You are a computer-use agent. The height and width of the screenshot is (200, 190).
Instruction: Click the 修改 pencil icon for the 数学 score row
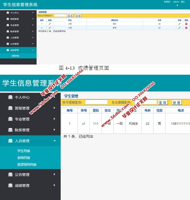179,28
